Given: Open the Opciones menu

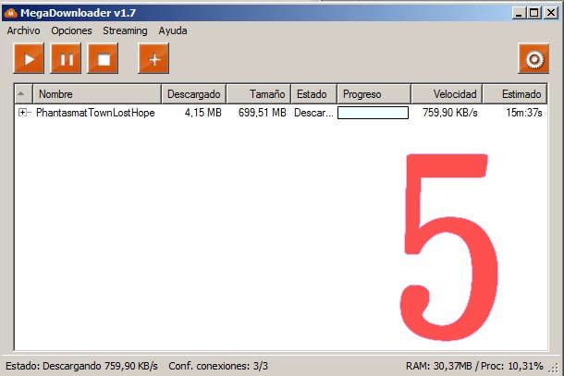Looking at the screenshot, I should (x=71, y=30).
